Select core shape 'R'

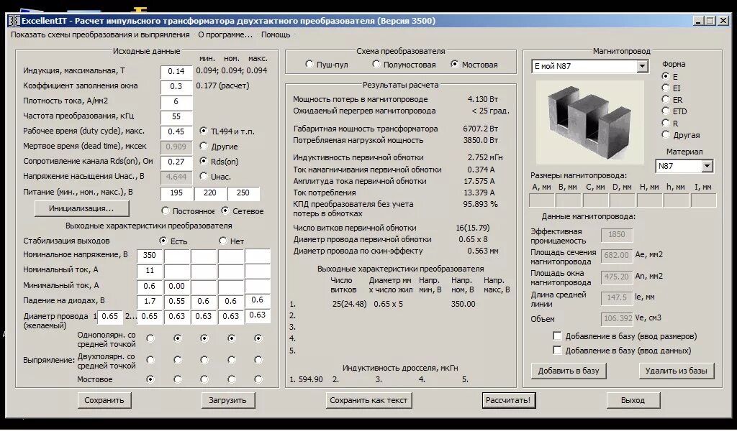click(666, 123)
